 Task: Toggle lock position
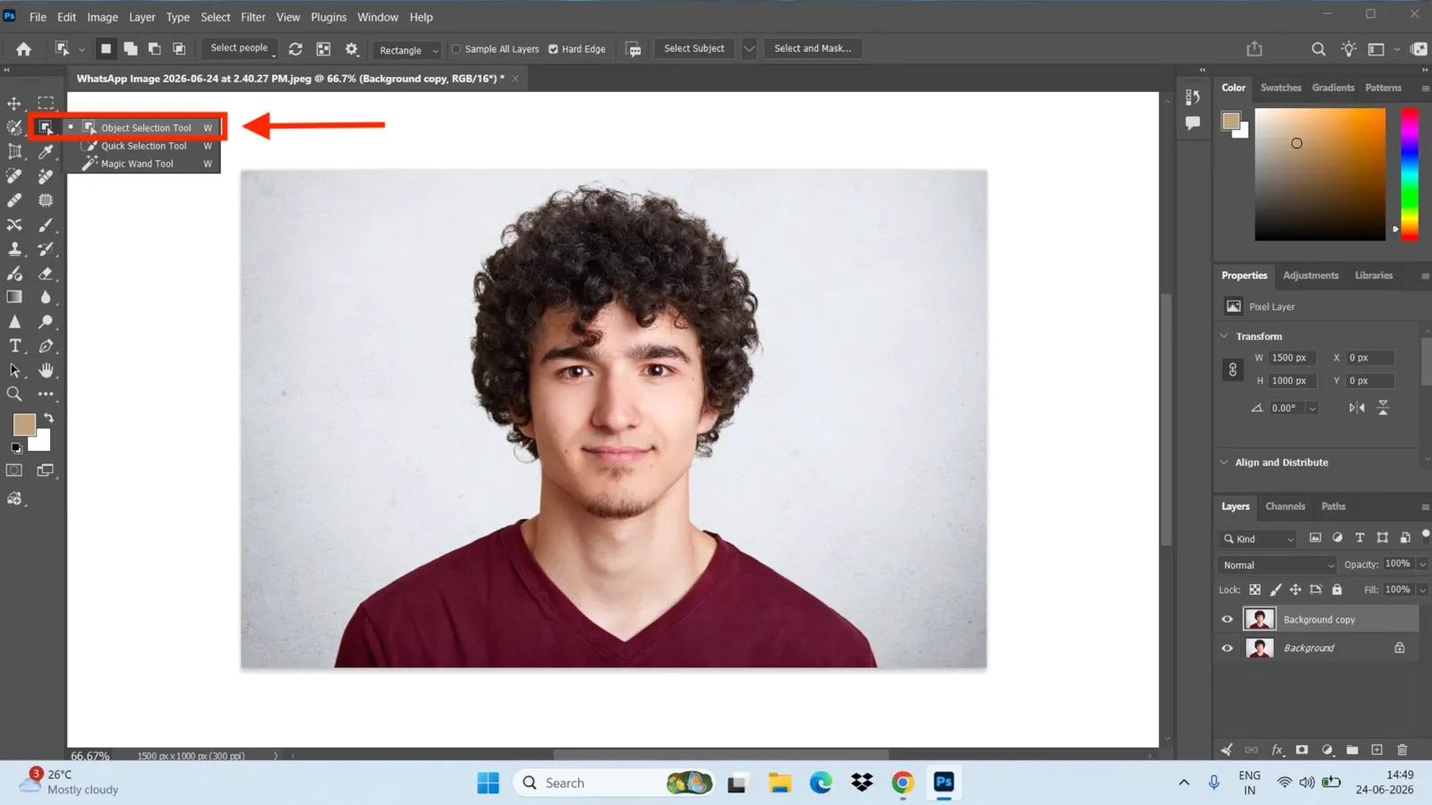point(1295,589)
